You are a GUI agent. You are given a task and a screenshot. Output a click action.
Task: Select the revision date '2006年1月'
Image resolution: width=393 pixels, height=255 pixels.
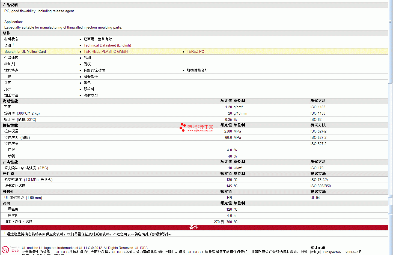(x=354, y=252)
